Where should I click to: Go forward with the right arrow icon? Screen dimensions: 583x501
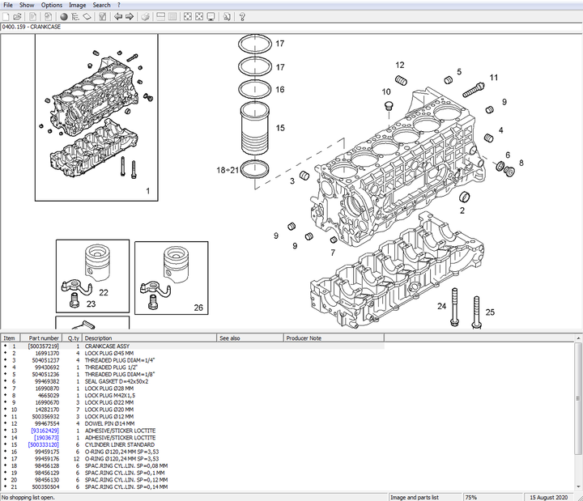(x=130, y=17)
